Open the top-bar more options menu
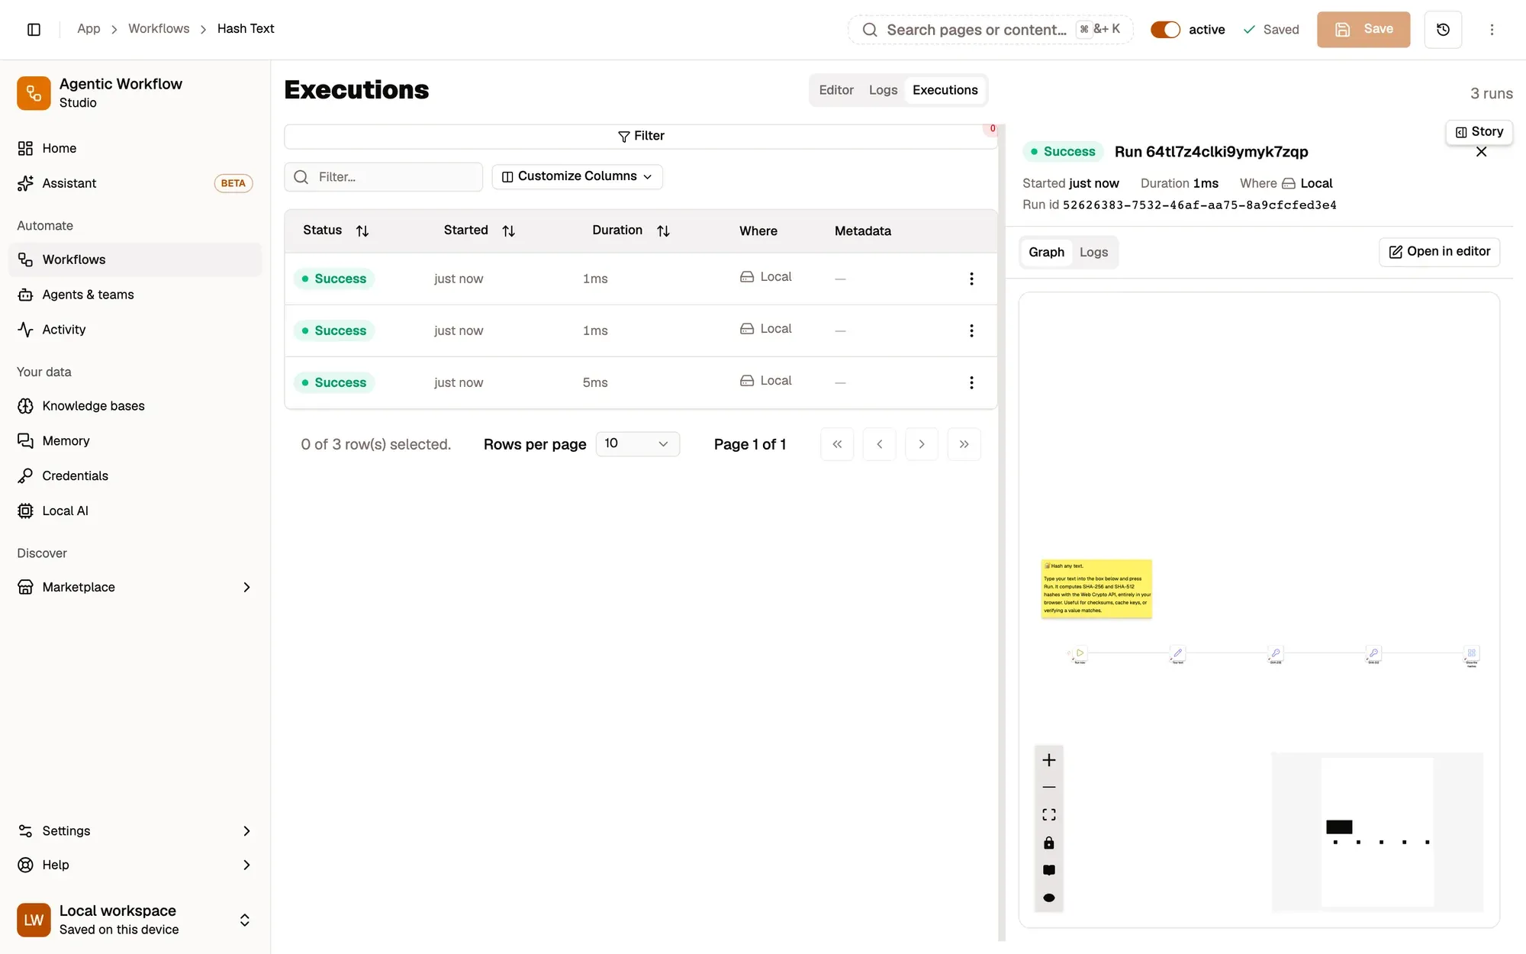 (1492, 29)
